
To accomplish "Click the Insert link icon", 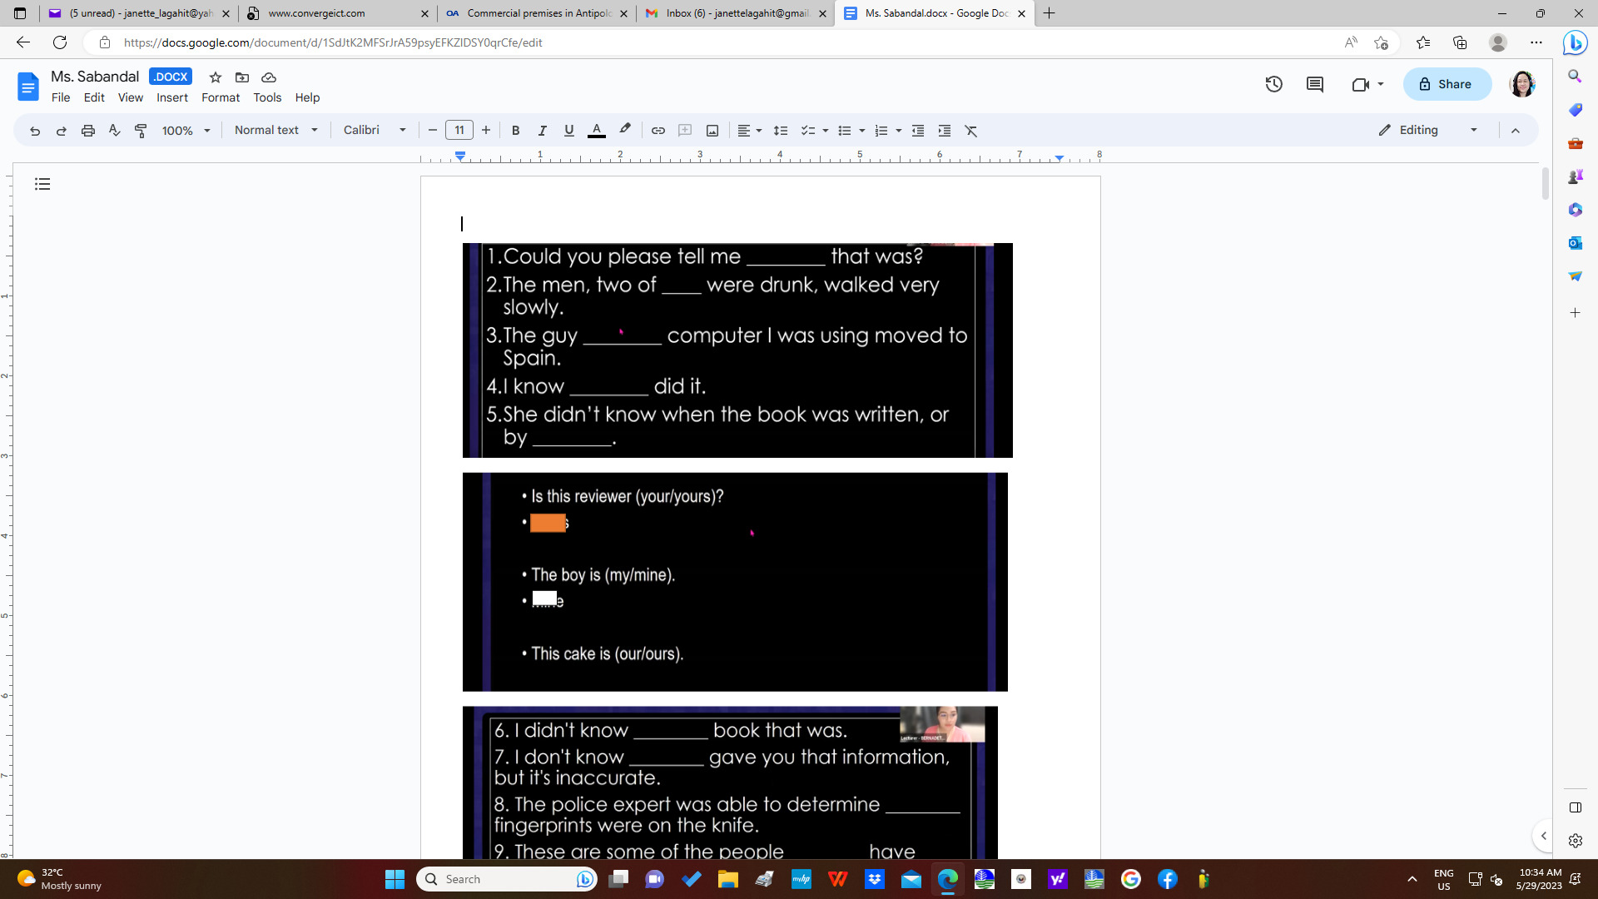I will pyautogui.click(x=658, y=131).
